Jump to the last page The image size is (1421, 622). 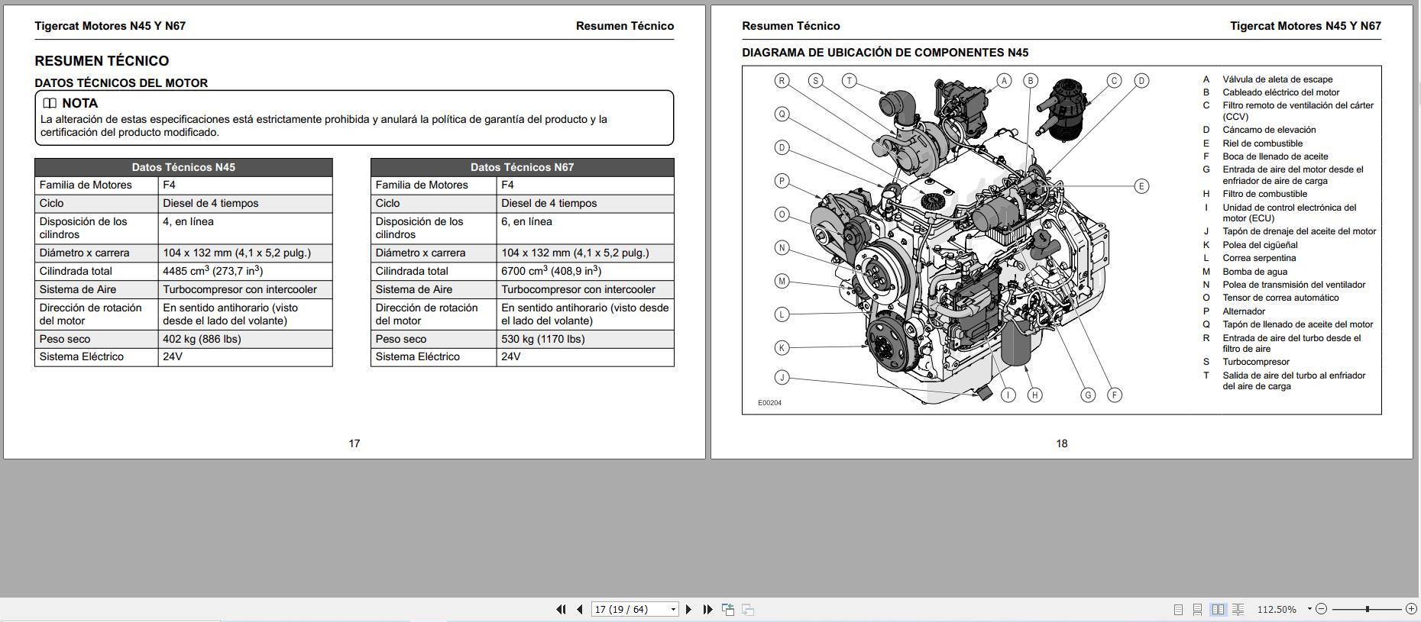707,609
